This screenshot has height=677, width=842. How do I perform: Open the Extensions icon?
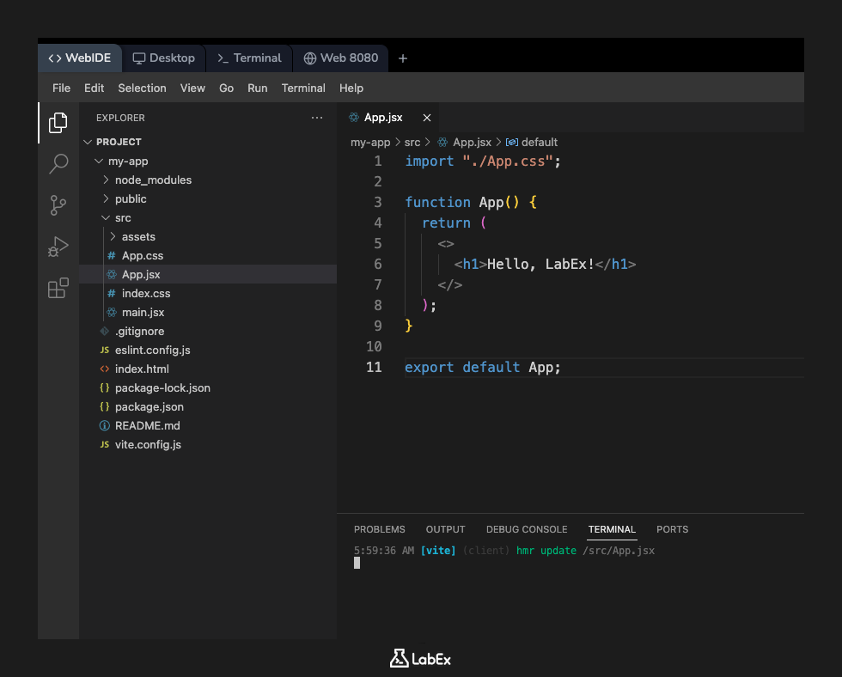click(57, 290)
